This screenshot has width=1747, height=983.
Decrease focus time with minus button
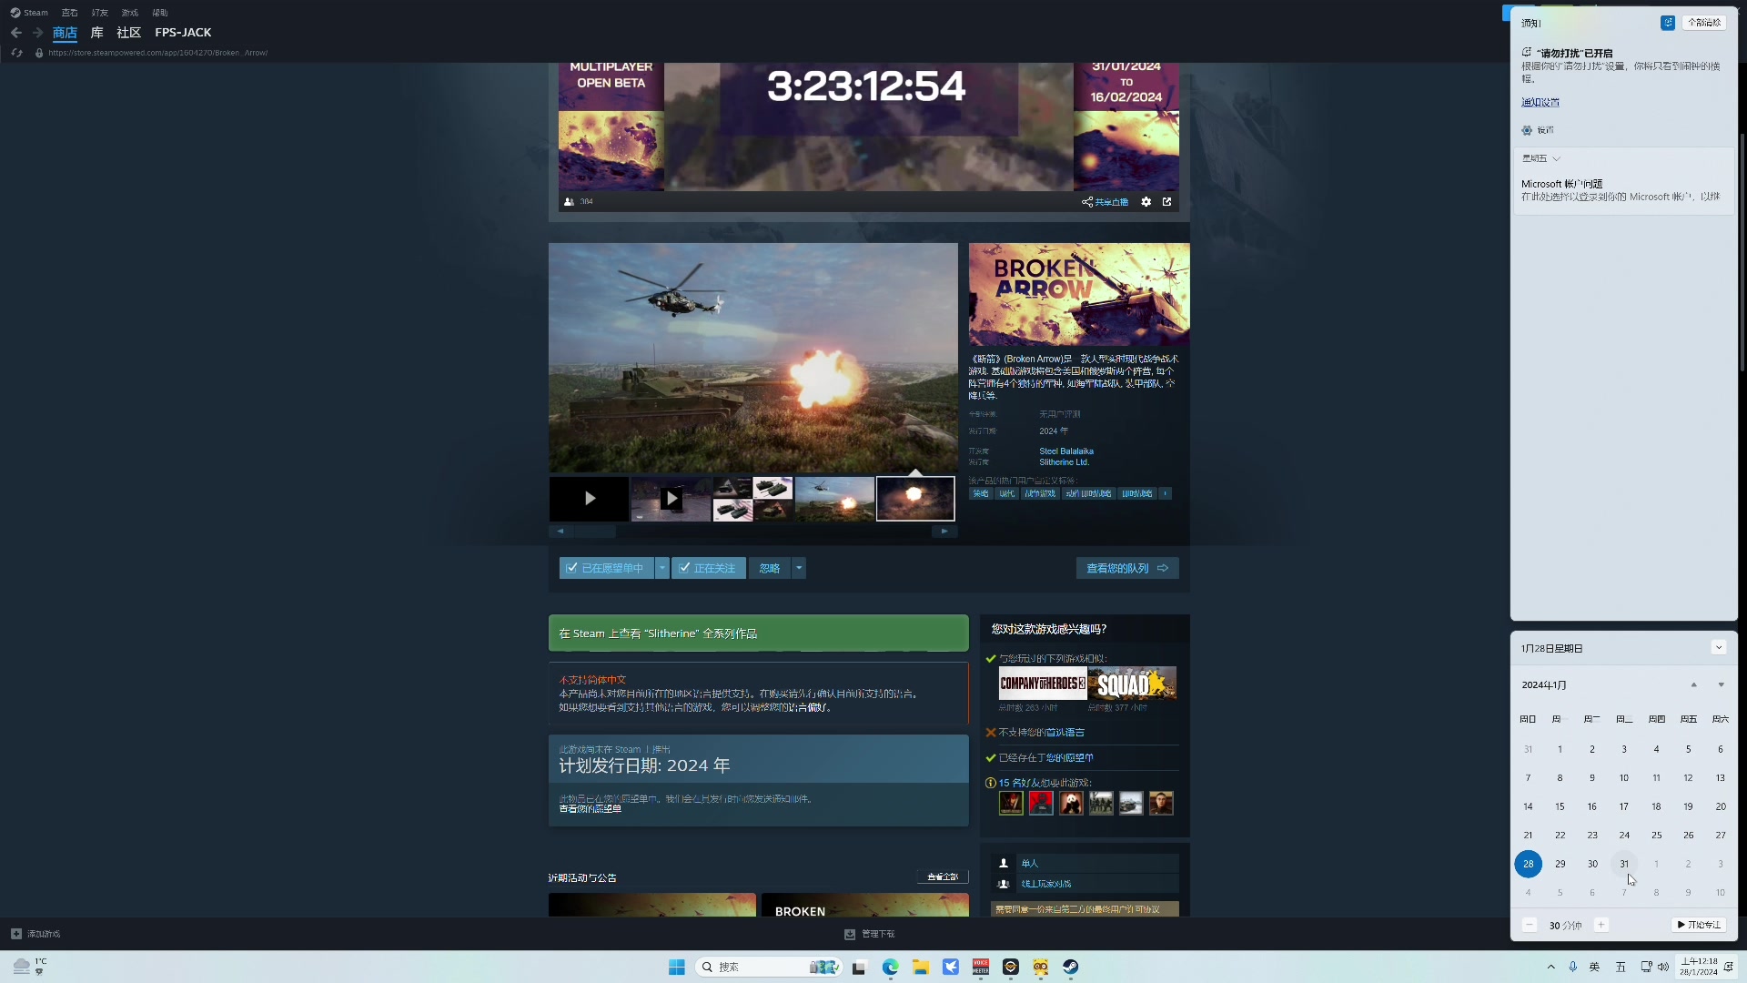coord(1530,925)
